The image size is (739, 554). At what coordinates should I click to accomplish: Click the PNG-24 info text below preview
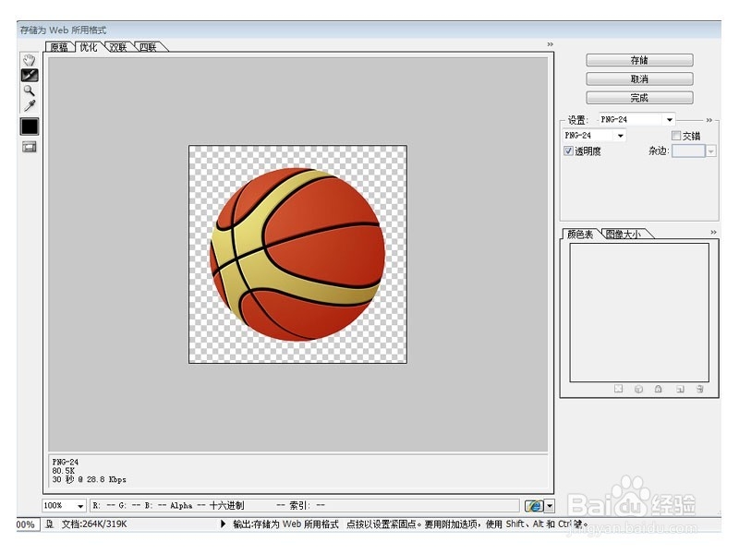click(66, 463)
